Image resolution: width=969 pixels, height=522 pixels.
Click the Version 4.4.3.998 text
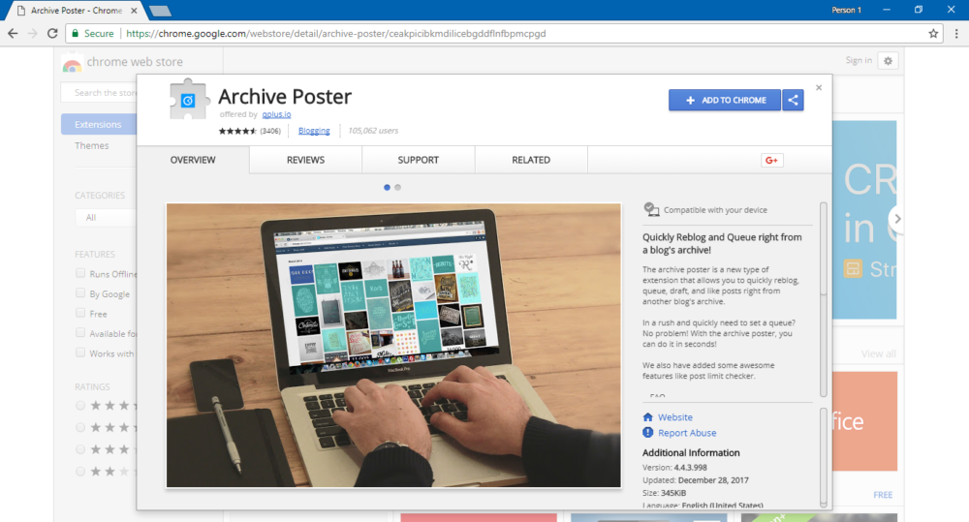tap(674, 468)
